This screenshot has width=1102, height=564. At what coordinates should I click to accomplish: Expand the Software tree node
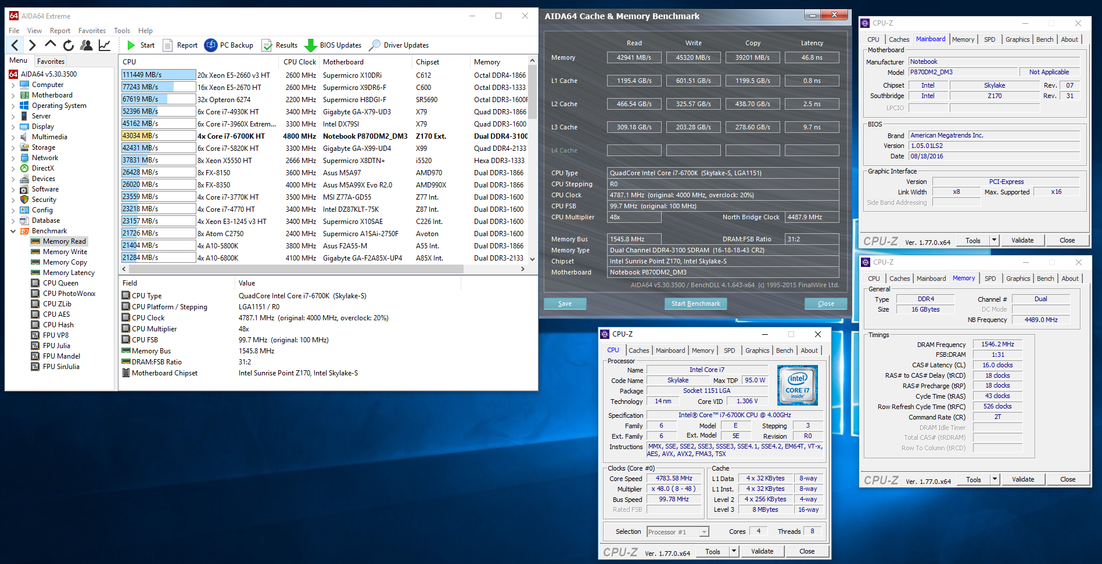tap(13, 189)
